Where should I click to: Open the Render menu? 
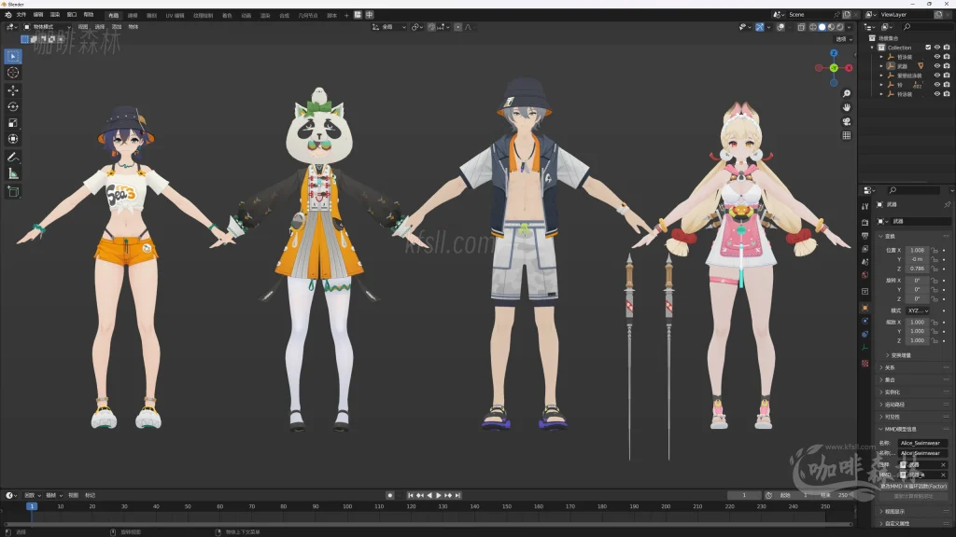pos(55,15)
